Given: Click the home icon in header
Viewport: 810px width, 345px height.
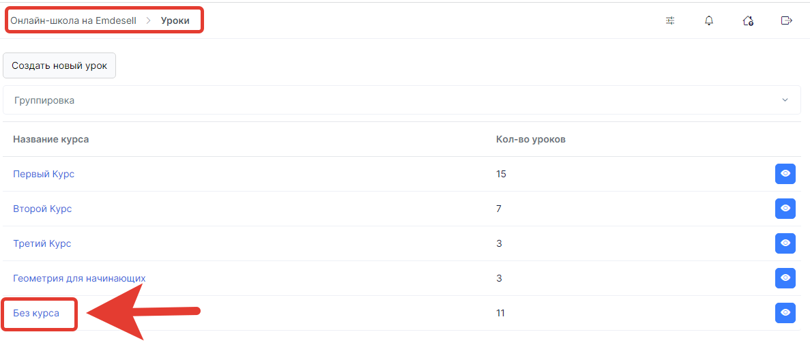Looking at the screenshot, I should (747, 20).
